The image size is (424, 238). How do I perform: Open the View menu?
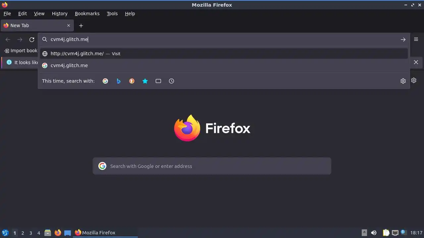(39, 14)
